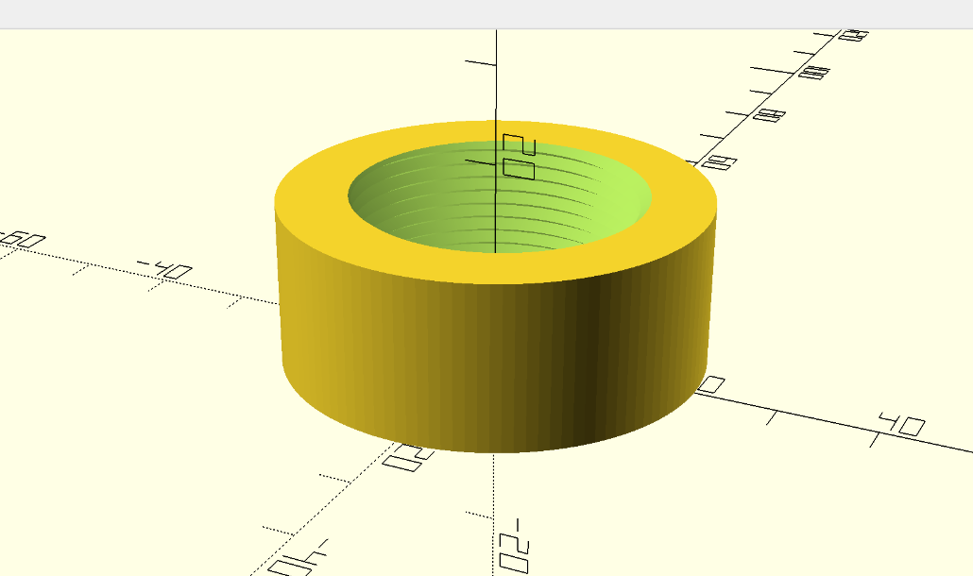This screenshot has height=576, width=973.
Task: Click the dotted negative X axis line
Action: click(x=142, y=274)
